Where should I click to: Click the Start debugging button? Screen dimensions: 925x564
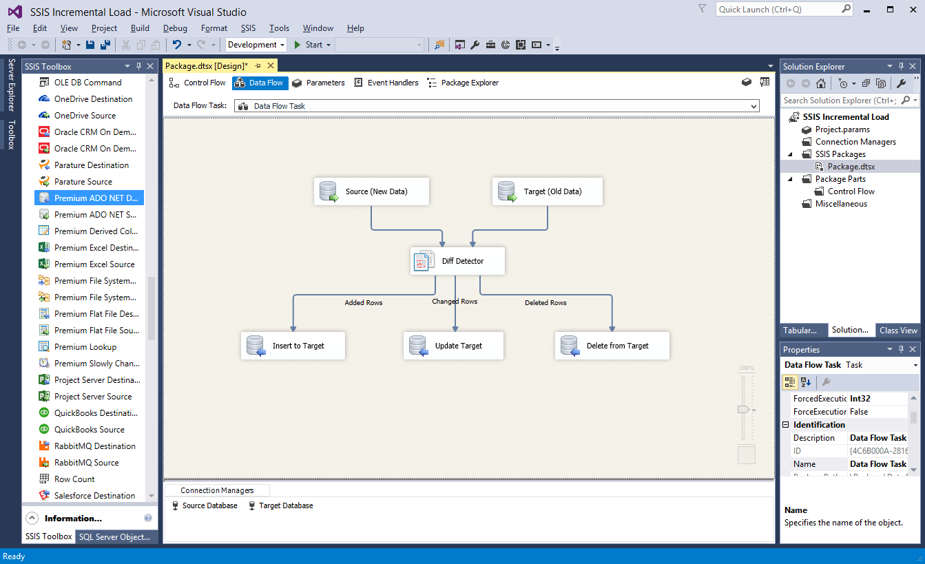(x=308, y=45)
